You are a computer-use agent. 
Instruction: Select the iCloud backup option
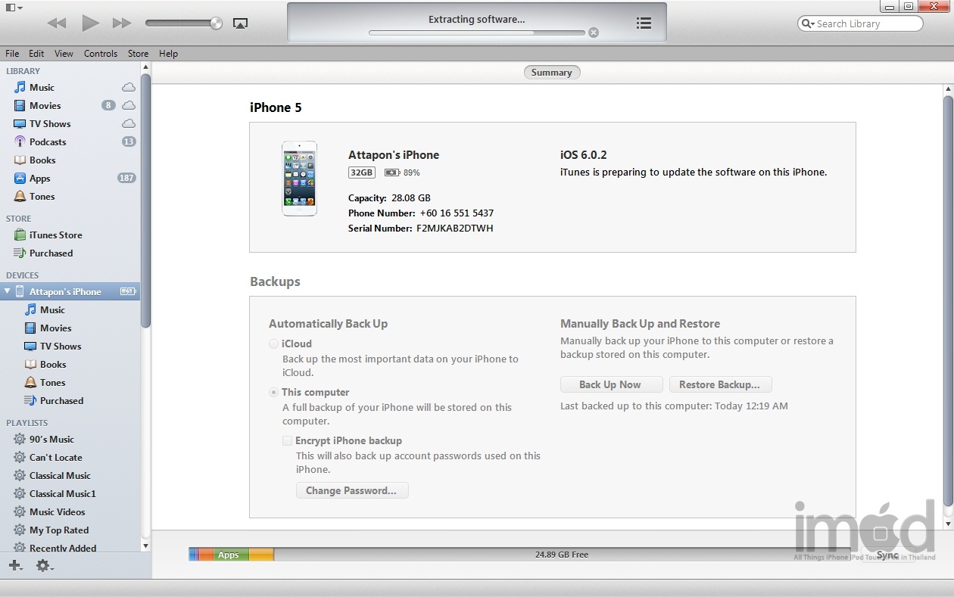click(x=274, y=344)
